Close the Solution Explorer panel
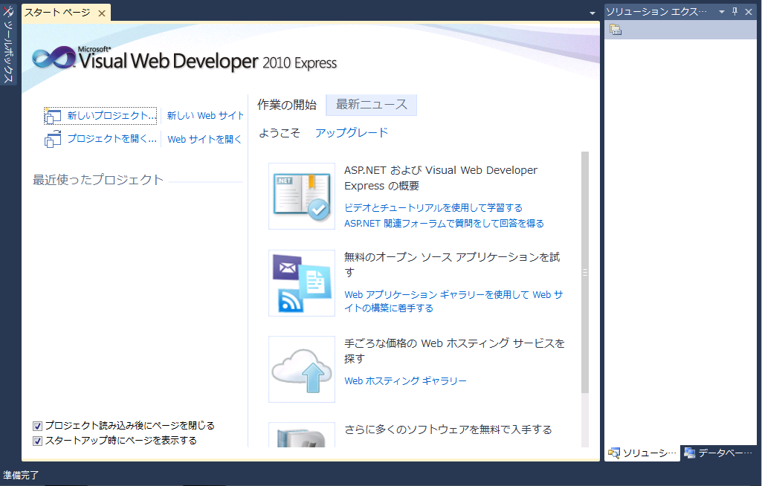This screenshot has width=762, height=486. click(x=749, y=12)
